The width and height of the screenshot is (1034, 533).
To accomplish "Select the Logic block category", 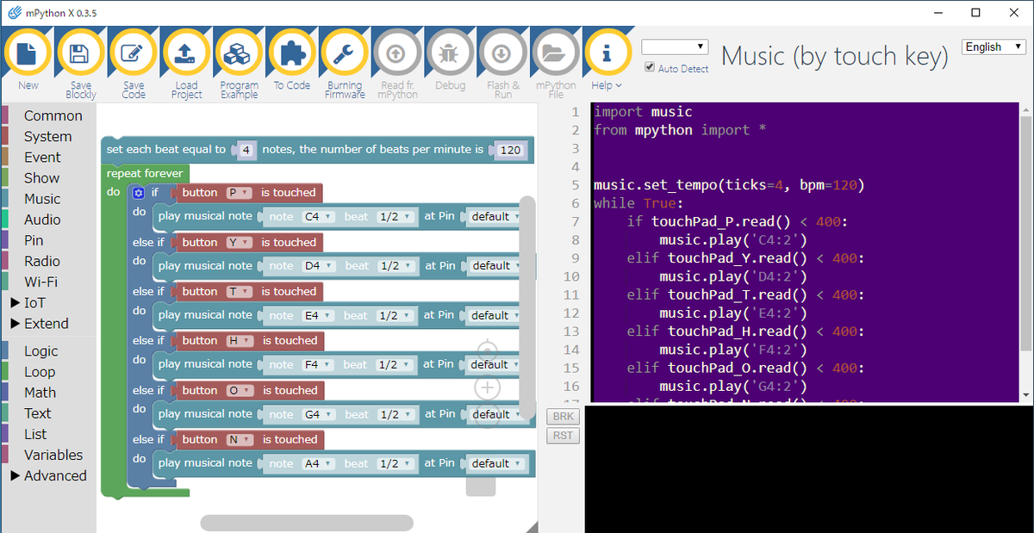I will 41,350.
